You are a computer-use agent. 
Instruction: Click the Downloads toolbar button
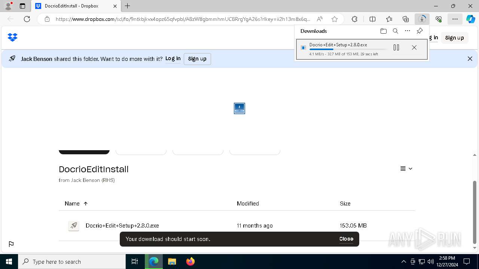click(422, 19)
